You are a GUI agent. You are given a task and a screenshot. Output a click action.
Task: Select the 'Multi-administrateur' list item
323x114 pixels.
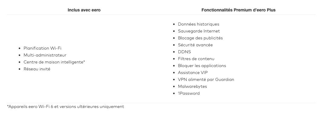(45, 55)
